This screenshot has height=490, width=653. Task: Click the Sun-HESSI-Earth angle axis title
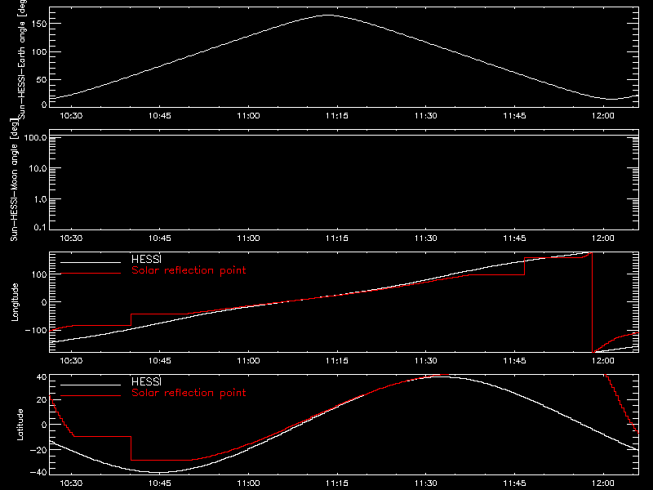click(x=22, y=59)
